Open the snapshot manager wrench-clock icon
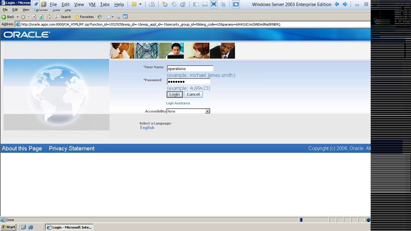This screenshot has width=411, height=231. [183, 4]
